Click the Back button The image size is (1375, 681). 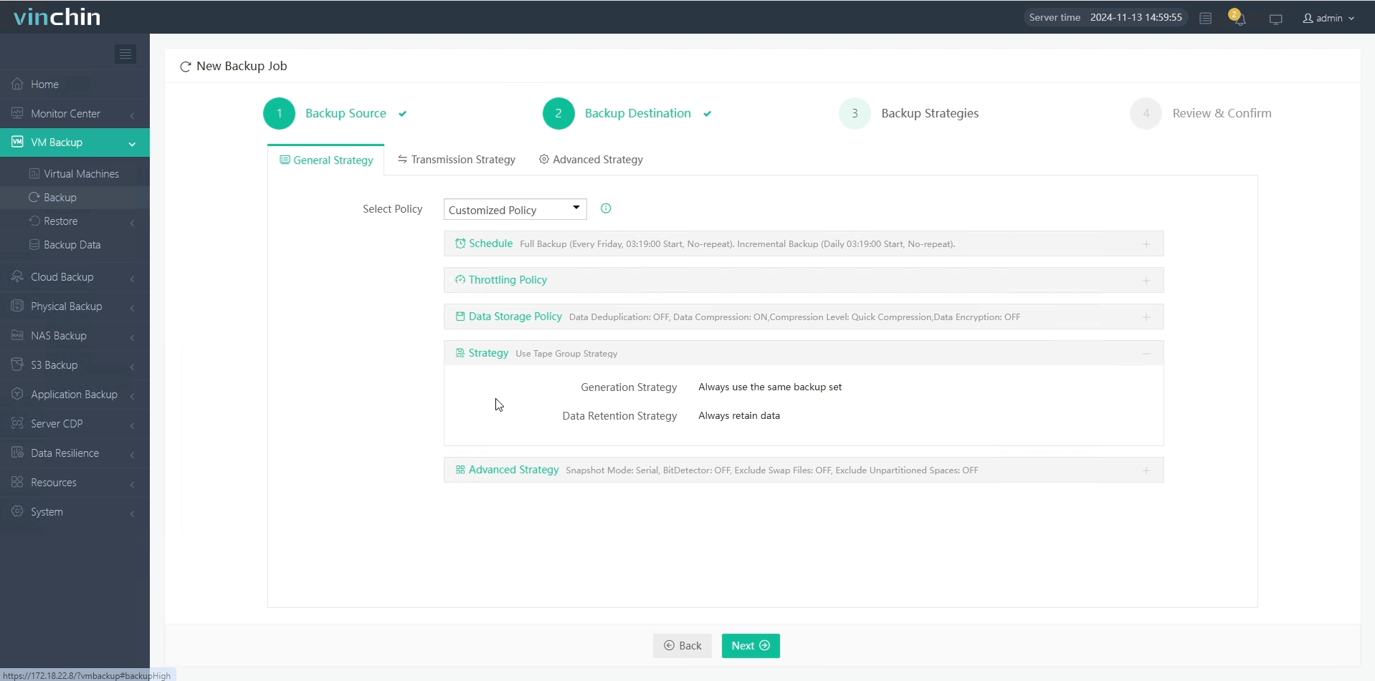pyautogui.click(x=682, y=645)
